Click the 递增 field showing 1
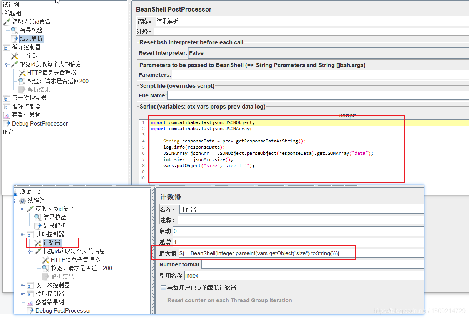The height and width of the screenshot is (318, 469). [x=298, y=242]
